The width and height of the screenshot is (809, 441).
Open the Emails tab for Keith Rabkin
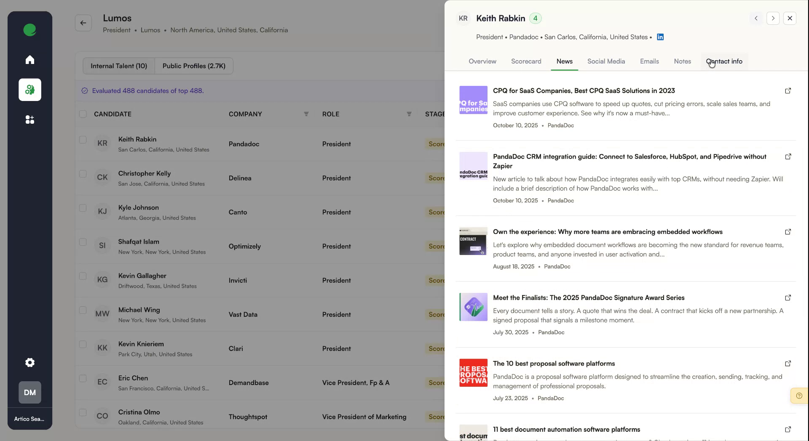(649, 61)
